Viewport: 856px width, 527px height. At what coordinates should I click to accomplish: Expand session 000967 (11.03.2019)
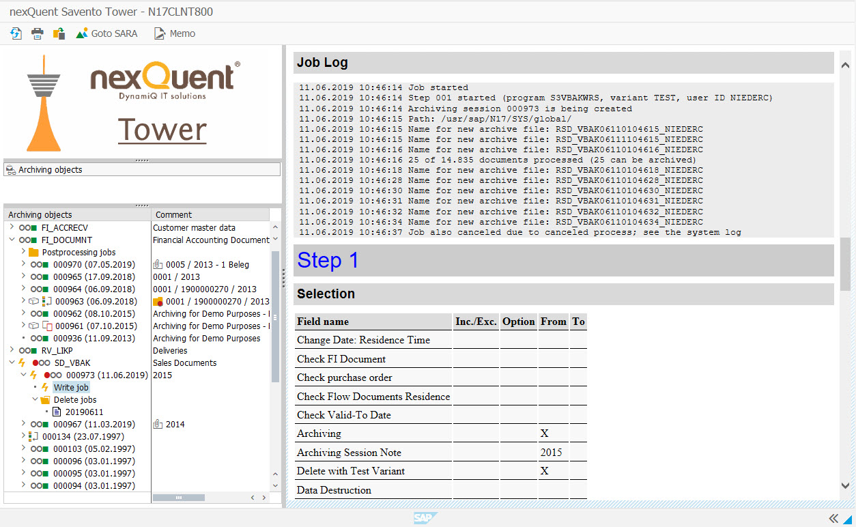click(x=23, y=424)
